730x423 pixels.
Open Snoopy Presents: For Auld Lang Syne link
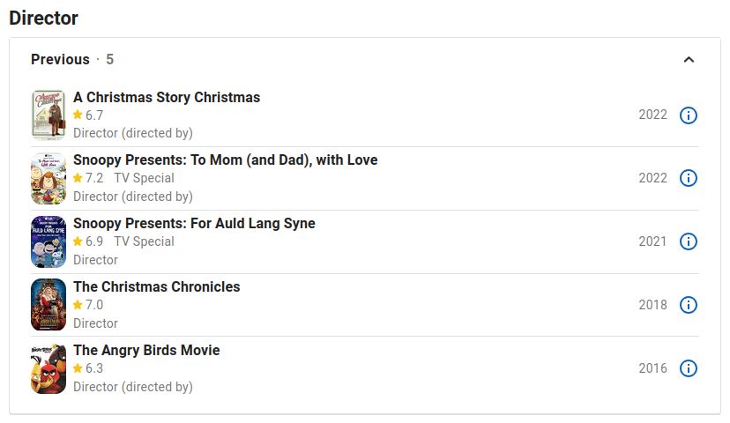pos(194,223)
